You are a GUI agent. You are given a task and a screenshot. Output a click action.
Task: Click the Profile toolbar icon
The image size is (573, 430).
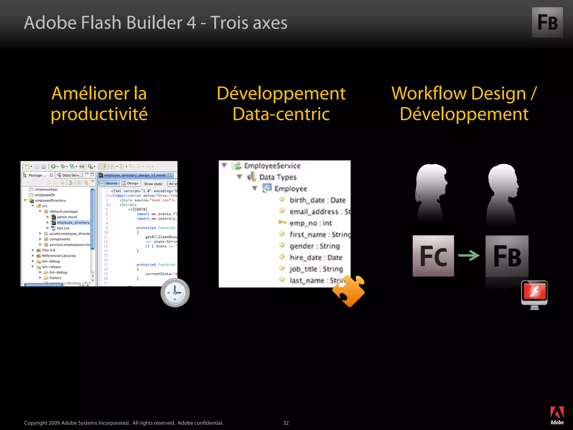[x=72, y=166]
